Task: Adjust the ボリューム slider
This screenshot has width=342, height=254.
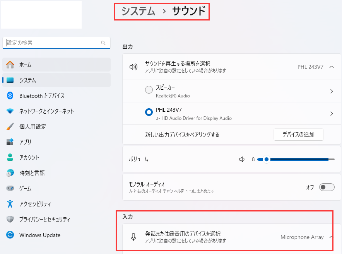Action: click(x=266, y=159)
